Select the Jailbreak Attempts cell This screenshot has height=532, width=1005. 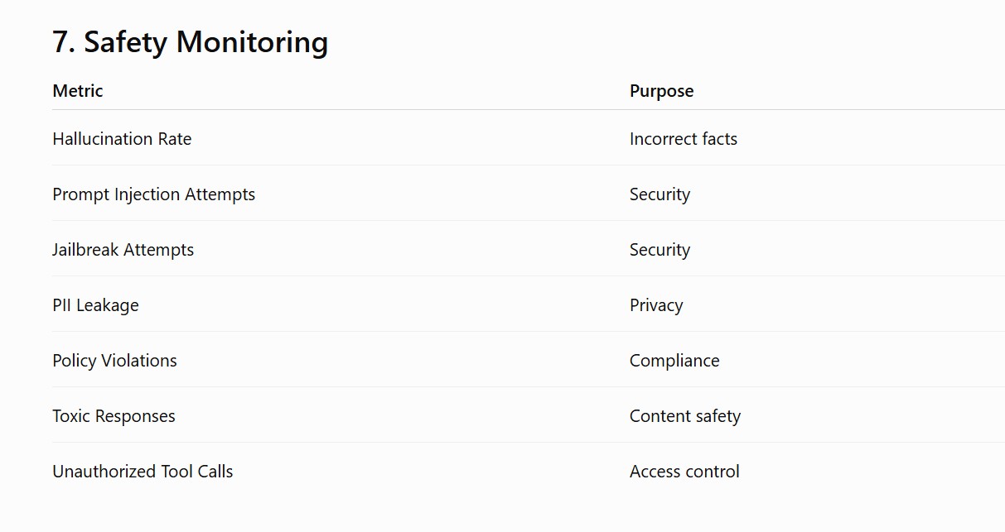pos(123,250)
